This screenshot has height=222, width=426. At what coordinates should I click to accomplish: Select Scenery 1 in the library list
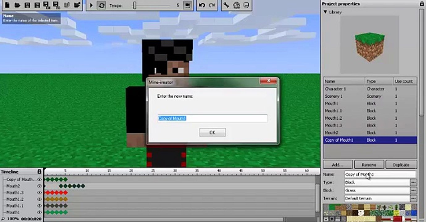tap(370, 96)
